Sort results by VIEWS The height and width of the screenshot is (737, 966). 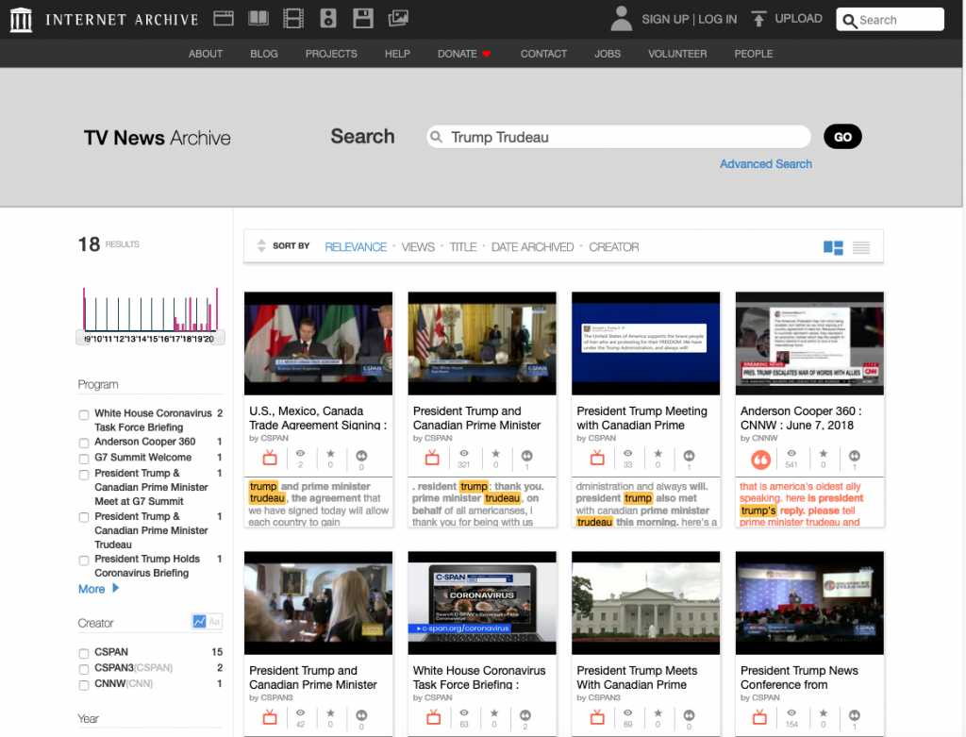point(418,247)
